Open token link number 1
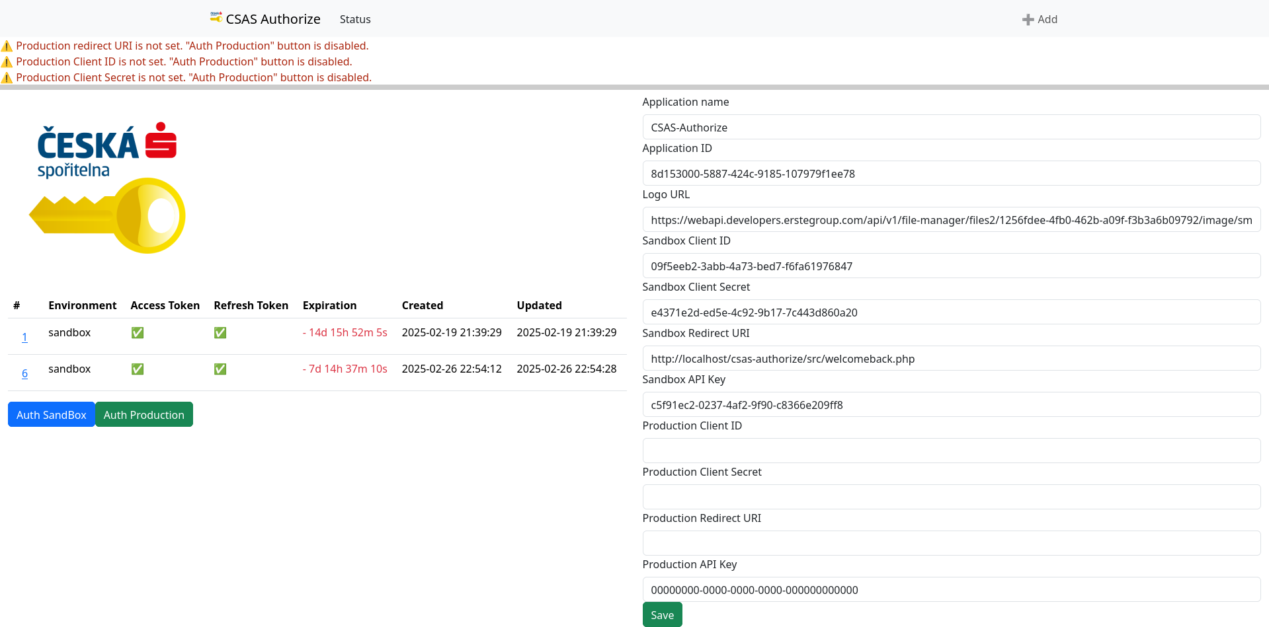 [x=24, y=337]
